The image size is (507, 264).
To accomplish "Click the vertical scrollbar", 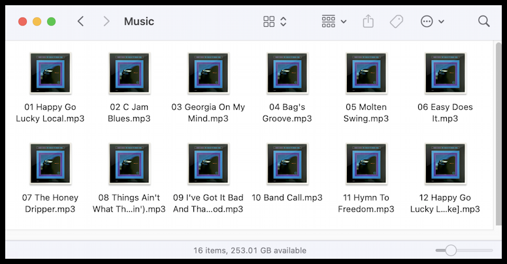I will [x=499, y=134].
